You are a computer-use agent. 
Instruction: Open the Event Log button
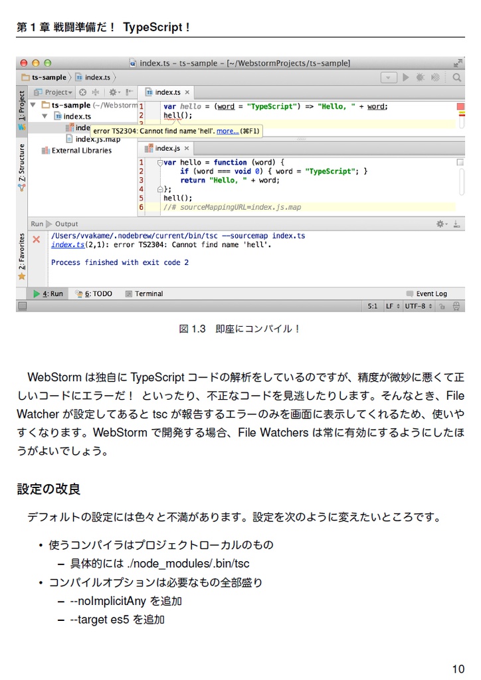click(427, 294)
